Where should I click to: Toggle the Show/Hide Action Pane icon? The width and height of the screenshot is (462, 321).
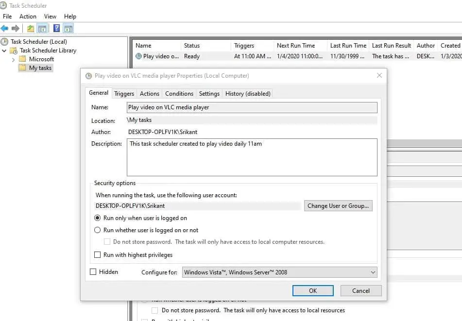coord(68,29)
